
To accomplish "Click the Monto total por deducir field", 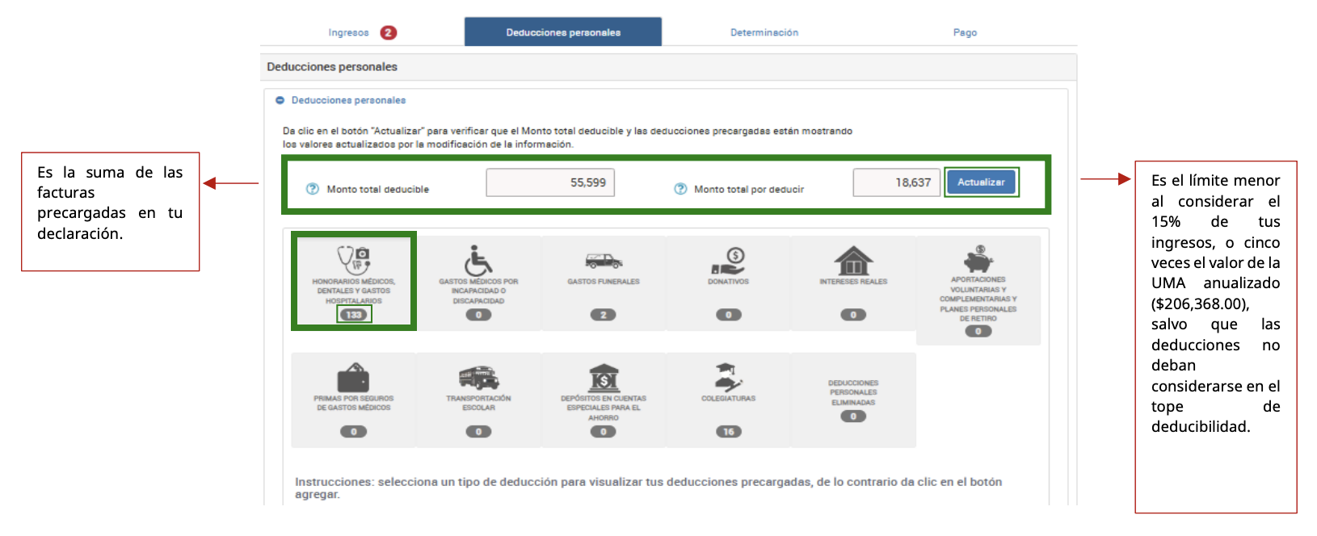I will click(896, 182).
